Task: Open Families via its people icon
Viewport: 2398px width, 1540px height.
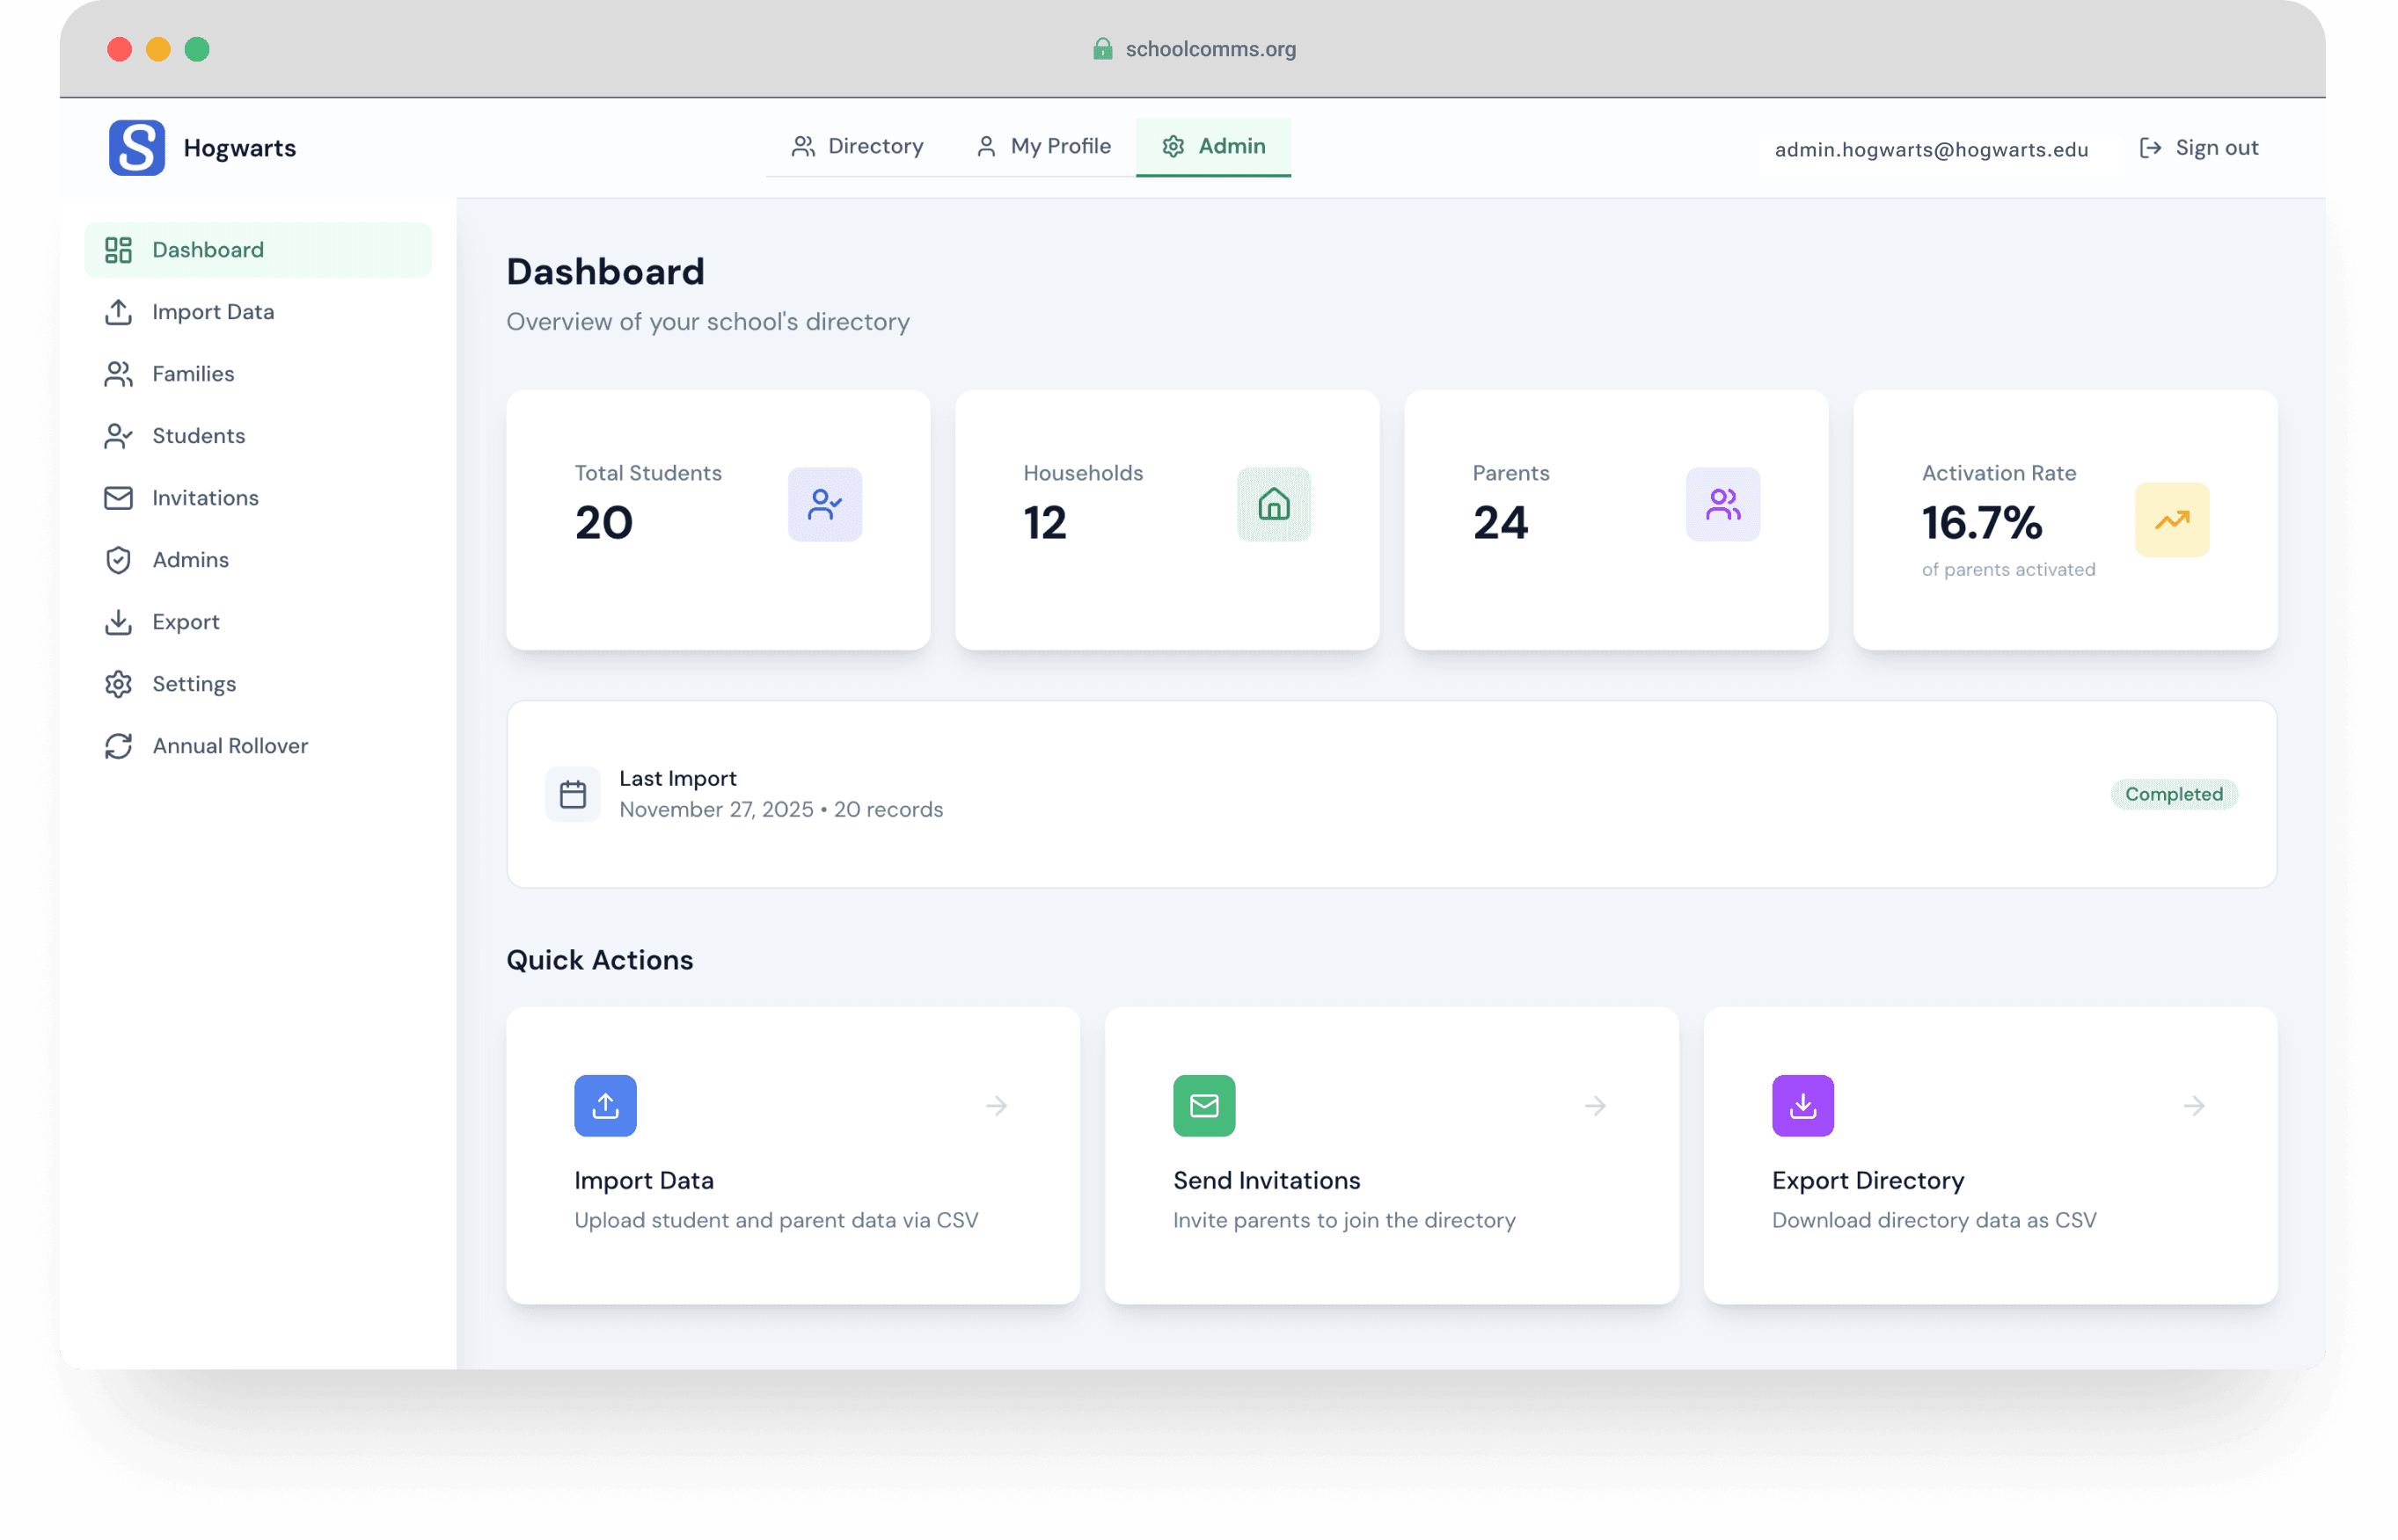Action: pyautogui.click(x=119, y=374)
